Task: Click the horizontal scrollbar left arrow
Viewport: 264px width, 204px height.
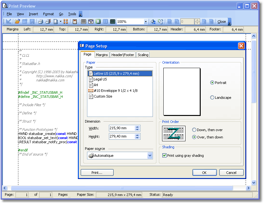Action: (x=5, y=188)
